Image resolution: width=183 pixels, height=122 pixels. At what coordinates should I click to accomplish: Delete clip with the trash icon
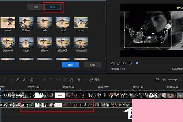tap(32, 80)
